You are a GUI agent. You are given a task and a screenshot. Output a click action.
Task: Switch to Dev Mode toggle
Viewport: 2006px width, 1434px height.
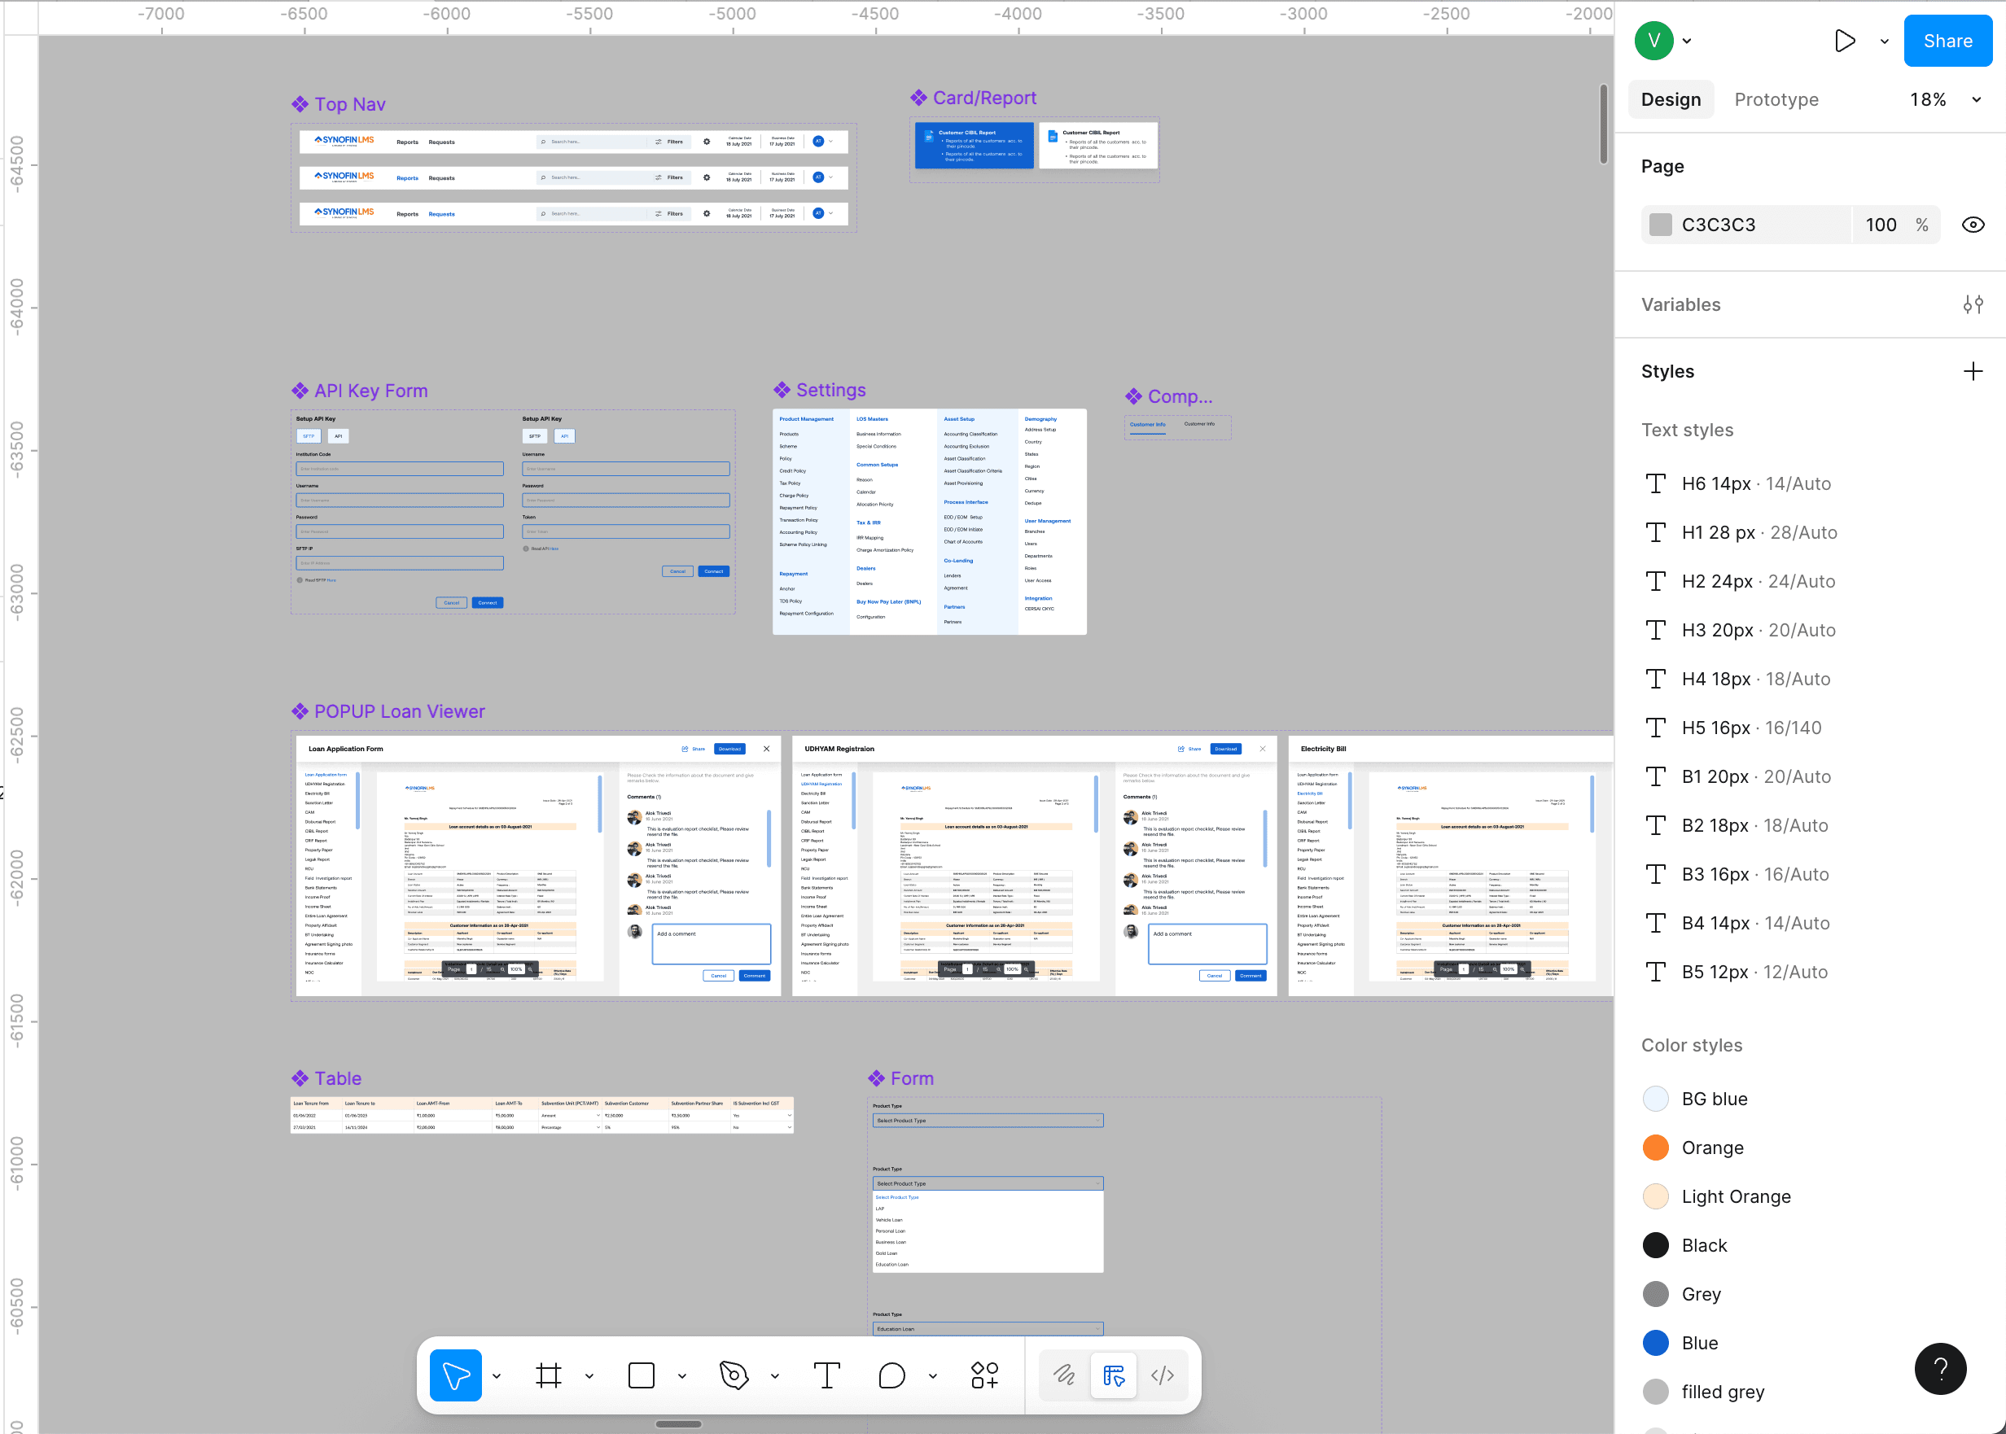pos(1163,1375)
